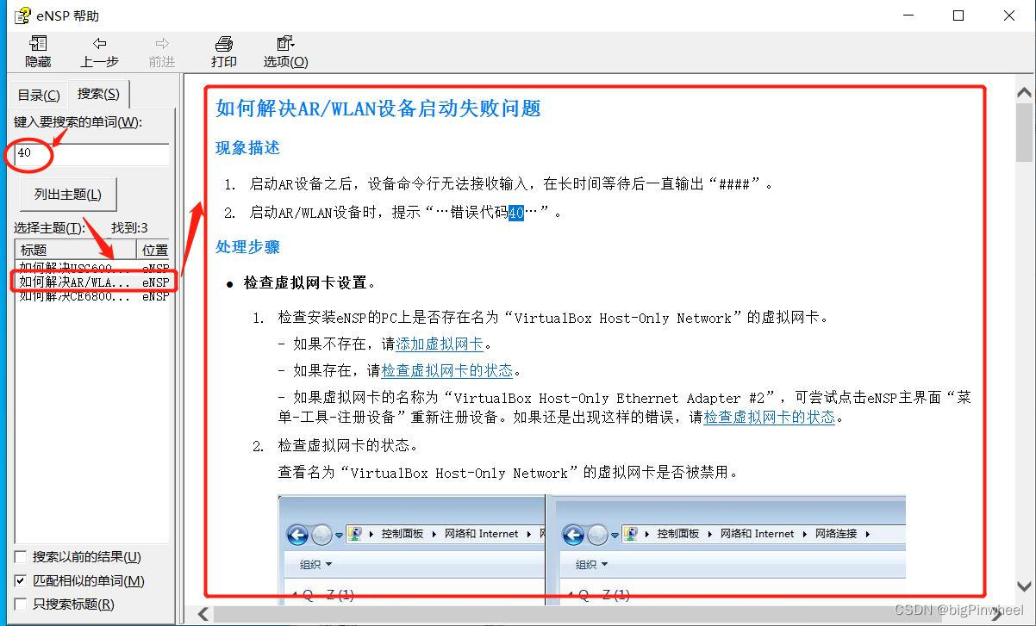Click the eNSP help title bar icon
Screen dimensions: 1036x626
point(22,15)
